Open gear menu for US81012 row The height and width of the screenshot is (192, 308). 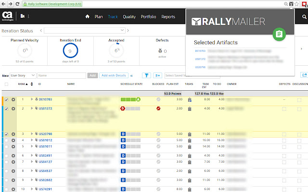pos(13,140)
